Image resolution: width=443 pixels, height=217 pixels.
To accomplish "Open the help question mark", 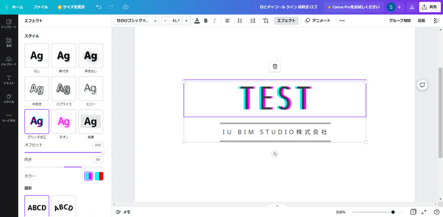I will click(x=436, y=212).
